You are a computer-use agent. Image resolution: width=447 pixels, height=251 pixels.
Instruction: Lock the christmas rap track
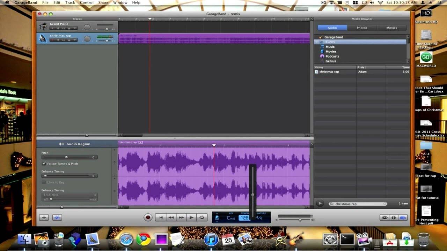[x=69, y=40]
